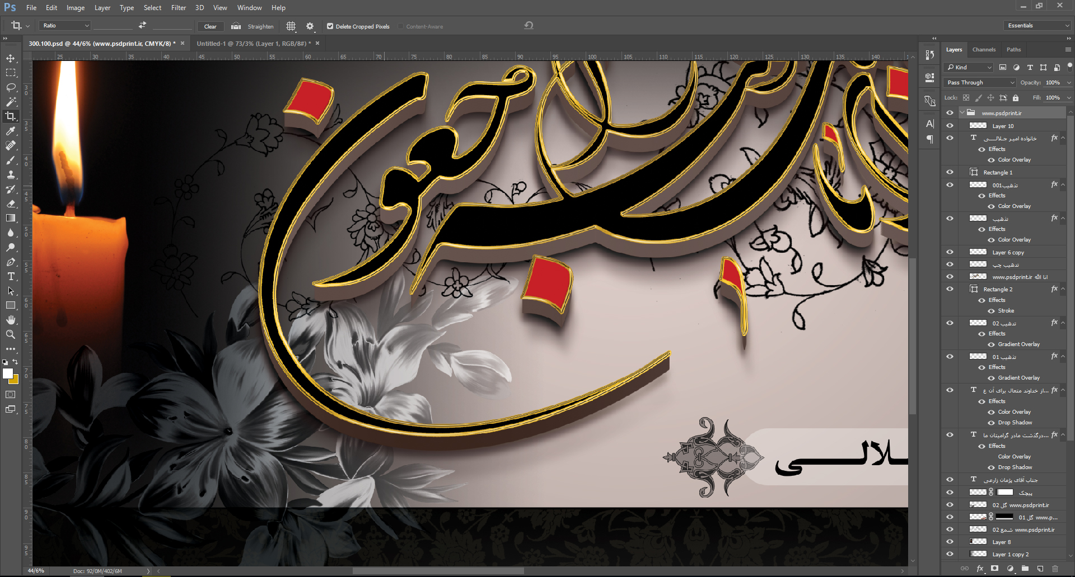
Task: Select the Move tool
Action: 11,58
